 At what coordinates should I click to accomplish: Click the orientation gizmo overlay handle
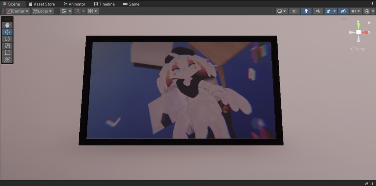coord(344,19)
